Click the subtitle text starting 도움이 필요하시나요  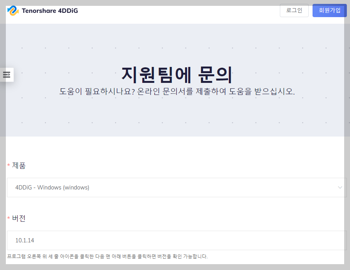177,91
